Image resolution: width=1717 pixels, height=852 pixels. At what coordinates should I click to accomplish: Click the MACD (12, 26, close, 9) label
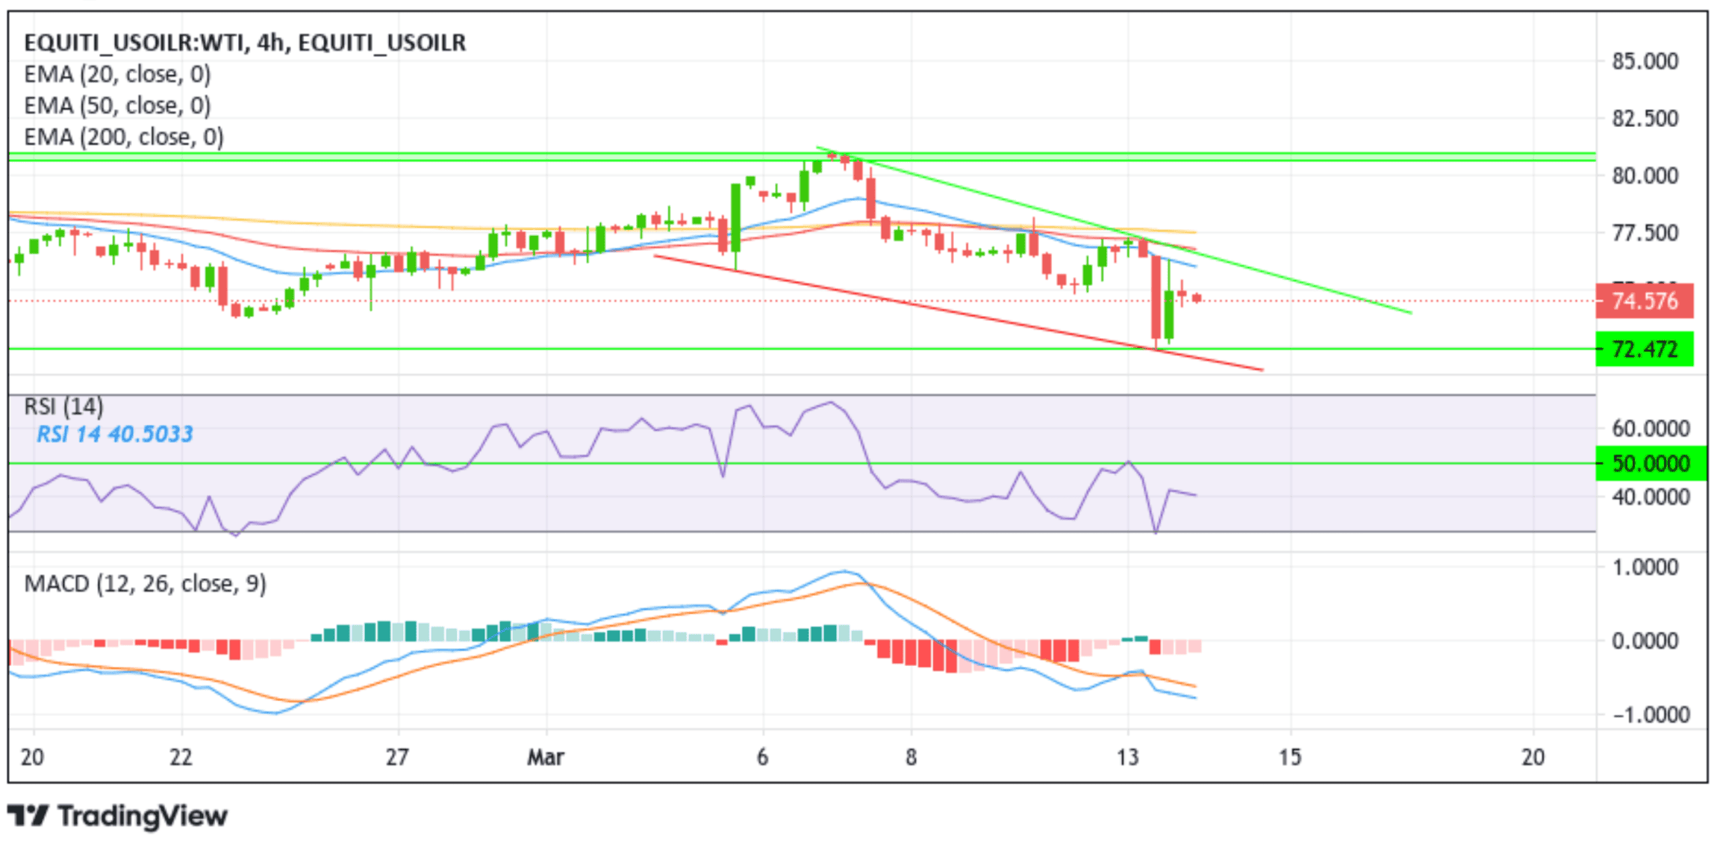145,583
